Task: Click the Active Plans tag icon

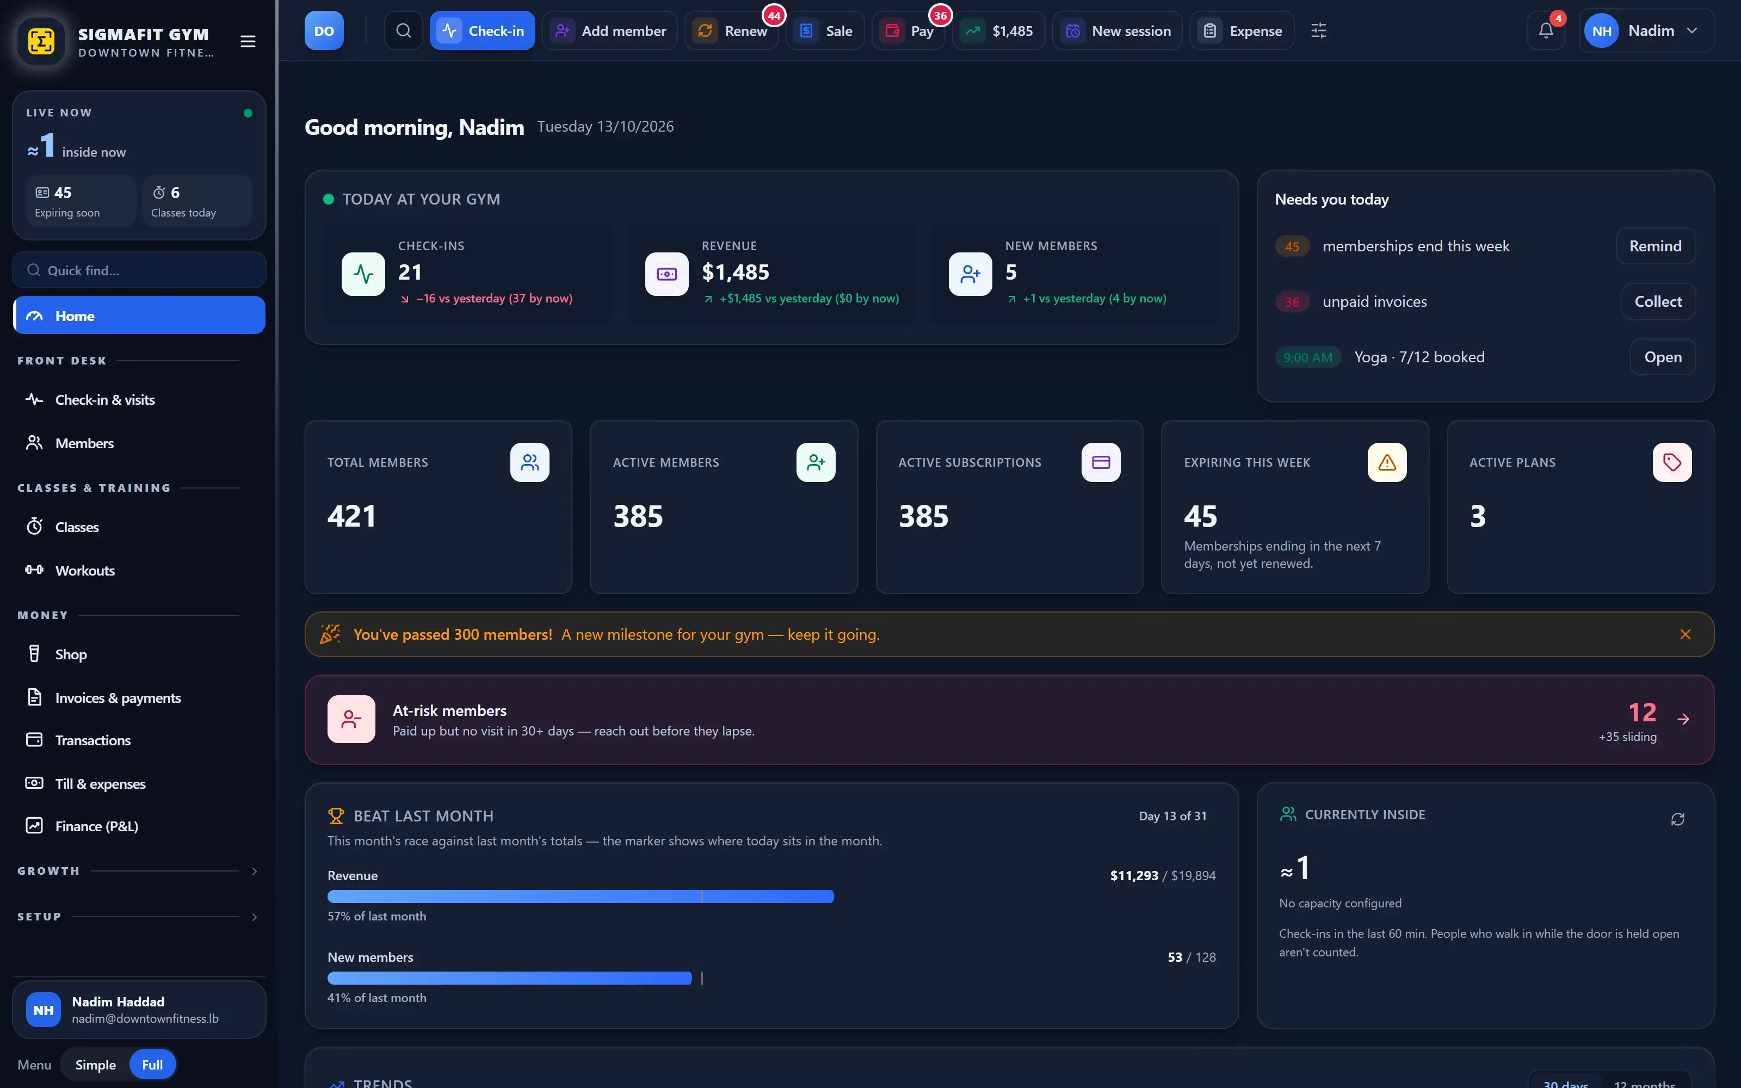Action: [1672, 462]
